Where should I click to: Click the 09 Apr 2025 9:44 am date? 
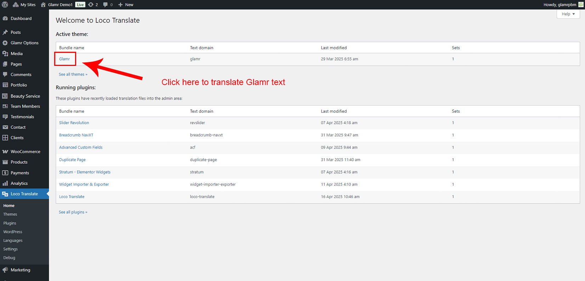[x=339, y=147]
